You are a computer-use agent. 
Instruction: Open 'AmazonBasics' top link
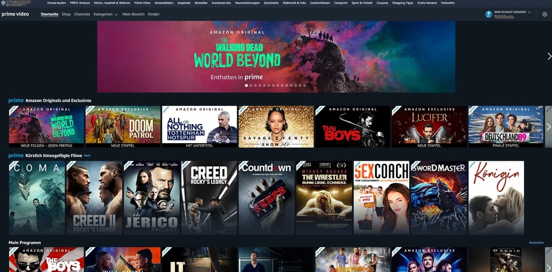164,3
